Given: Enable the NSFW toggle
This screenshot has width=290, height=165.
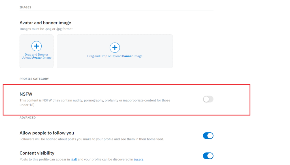Looking at the screenshot, I should (208, 99).
